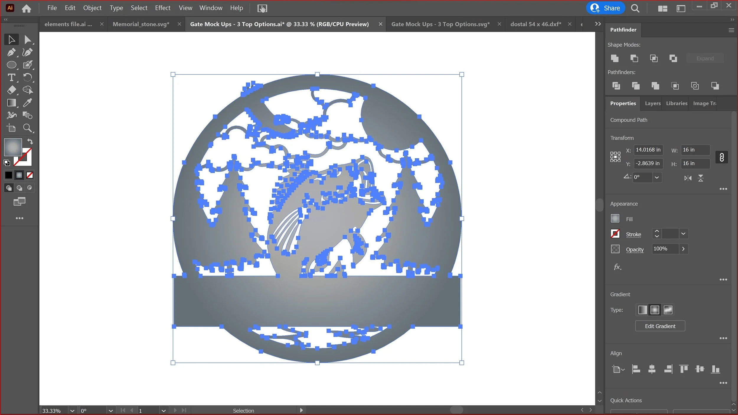Switch to the Layers tab
This screenshot has height=415, width=738.
click(x=652, y=103)
